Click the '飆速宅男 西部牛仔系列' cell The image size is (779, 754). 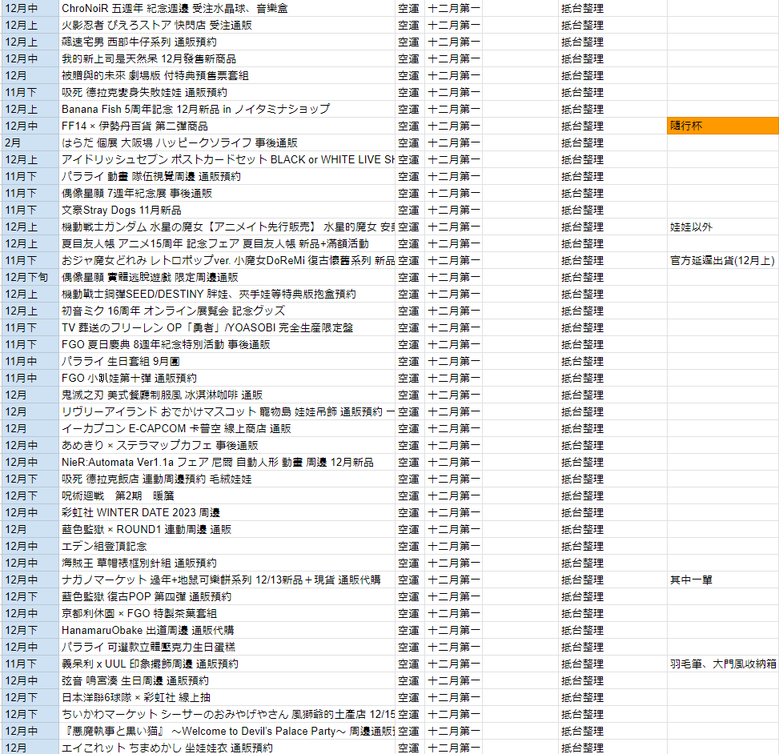click(227, 42)
